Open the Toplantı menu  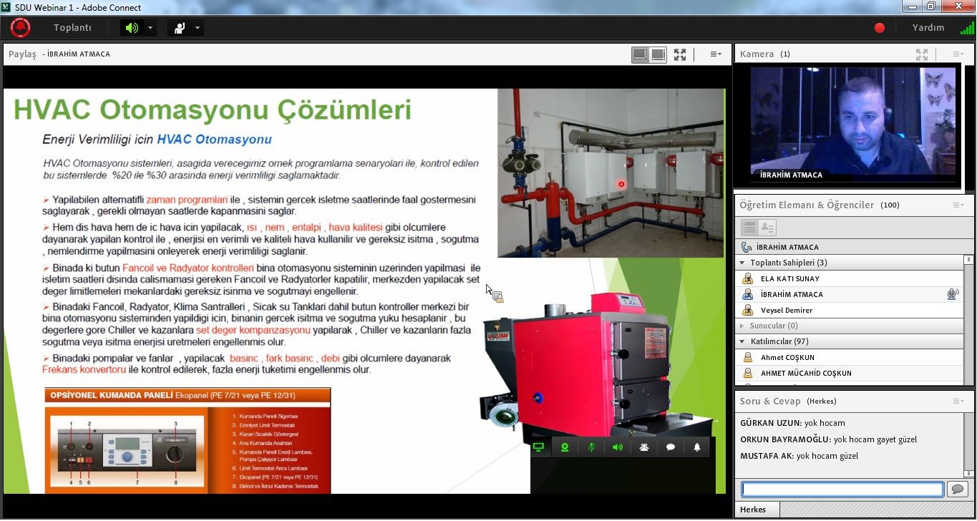(x=72, y=28)
